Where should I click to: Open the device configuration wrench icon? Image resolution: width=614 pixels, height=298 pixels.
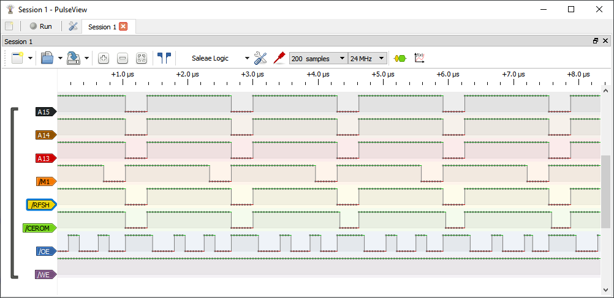point(260,58)
